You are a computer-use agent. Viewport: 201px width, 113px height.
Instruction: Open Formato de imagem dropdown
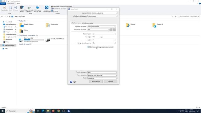click(x=102, y=73)
